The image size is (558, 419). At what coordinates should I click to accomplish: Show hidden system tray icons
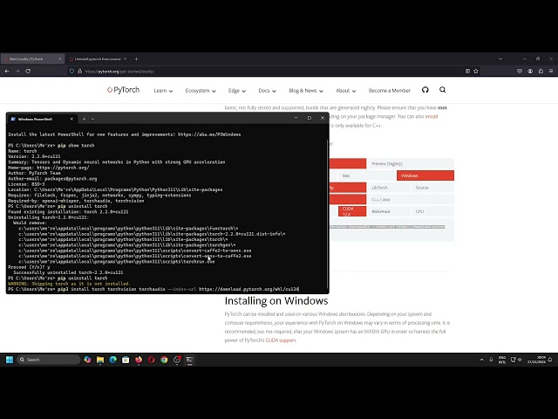(x=482, y=360)
